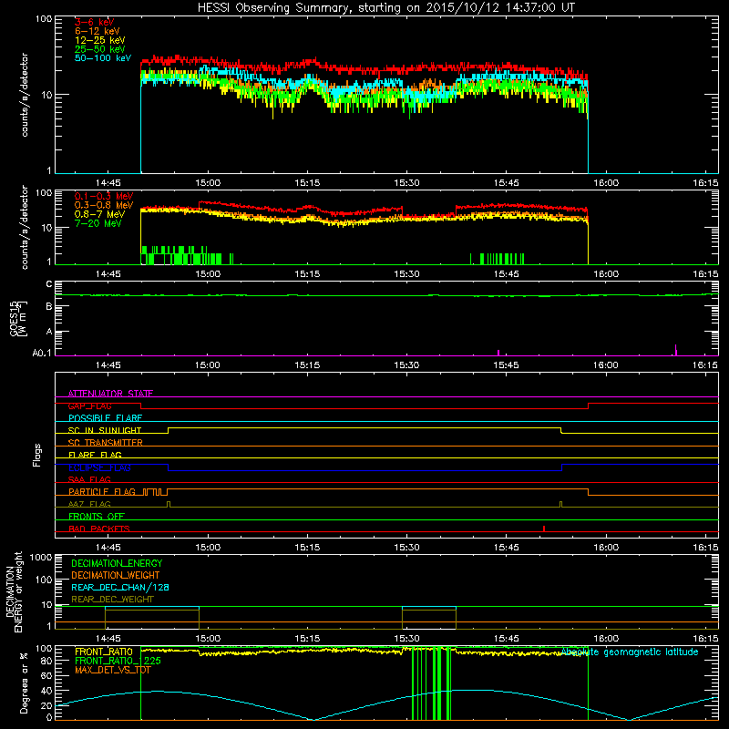Click the 14:45 tick label under decimation panel

pyautogui.click(x=108, y=639)
